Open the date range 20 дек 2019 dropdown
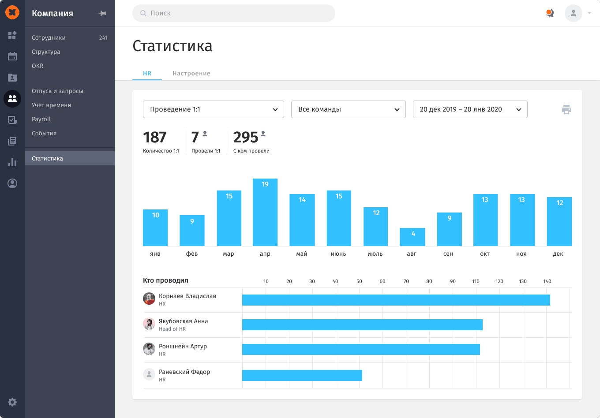The width and height of the screenshot is (600, 418). (x=470, y=109)
